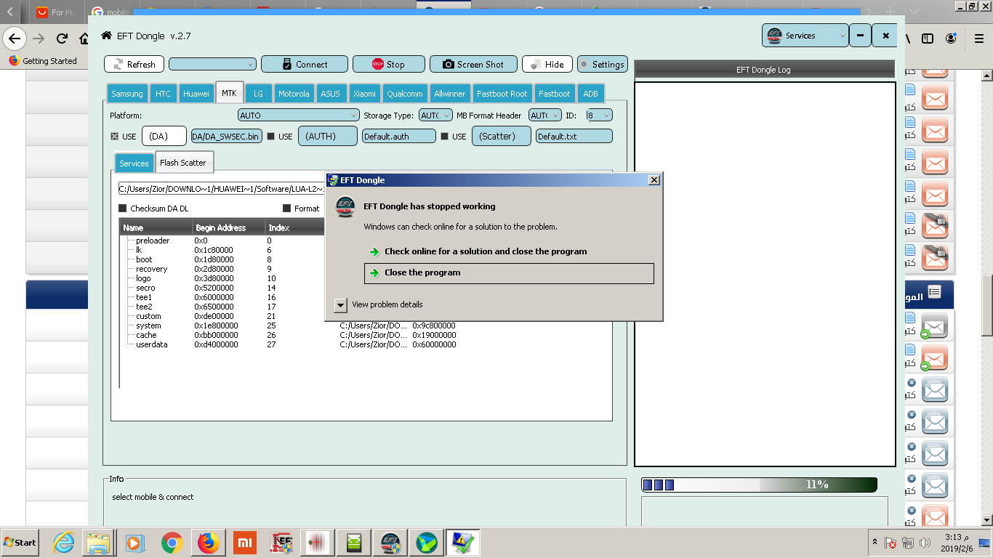Open the device port dropdown next to Refresh
The width and height of the screenshot is (993, 558).
point(212,64)
